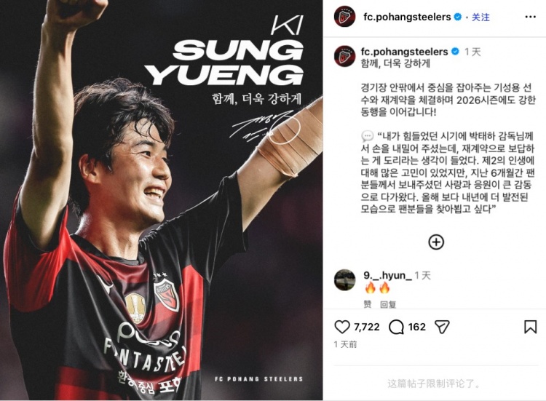Open commenter 9._.hyun_ profile picture

point(344,279)
